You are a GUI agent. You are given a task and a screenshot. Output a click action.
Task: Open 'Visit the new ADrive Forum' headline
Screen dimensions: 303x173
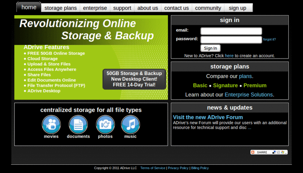208,117
